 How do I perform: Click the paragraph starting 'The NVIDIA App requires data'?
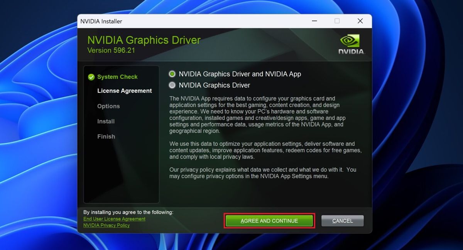tap(258, 115)
